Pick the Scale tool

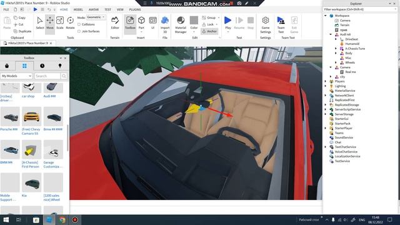(60, 23)
